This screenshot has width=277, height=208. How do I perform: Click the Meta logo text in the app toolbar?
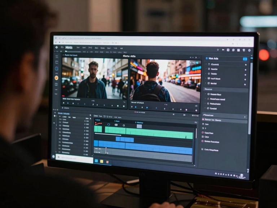[x=69, y=47]
